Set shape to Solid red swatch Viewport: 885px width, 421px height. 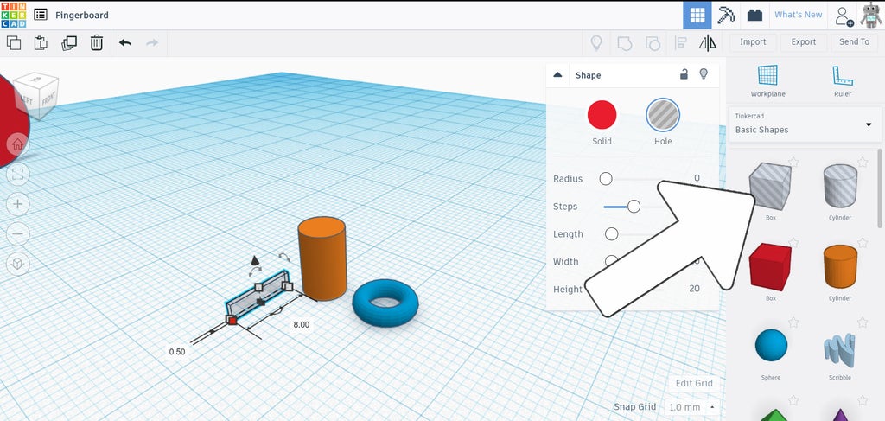[x=602, y=115]
